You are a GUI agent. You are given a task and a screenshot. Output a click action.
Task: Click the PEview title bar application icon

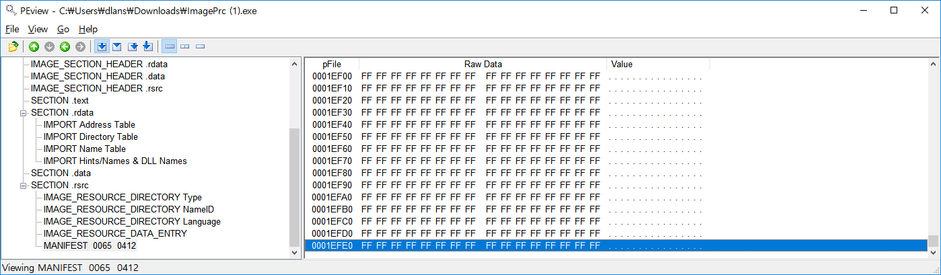10,10
